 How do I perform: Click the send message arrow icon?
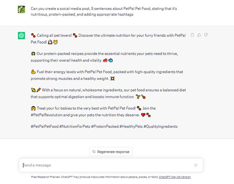pyautogui.click(x=196, y=165)
